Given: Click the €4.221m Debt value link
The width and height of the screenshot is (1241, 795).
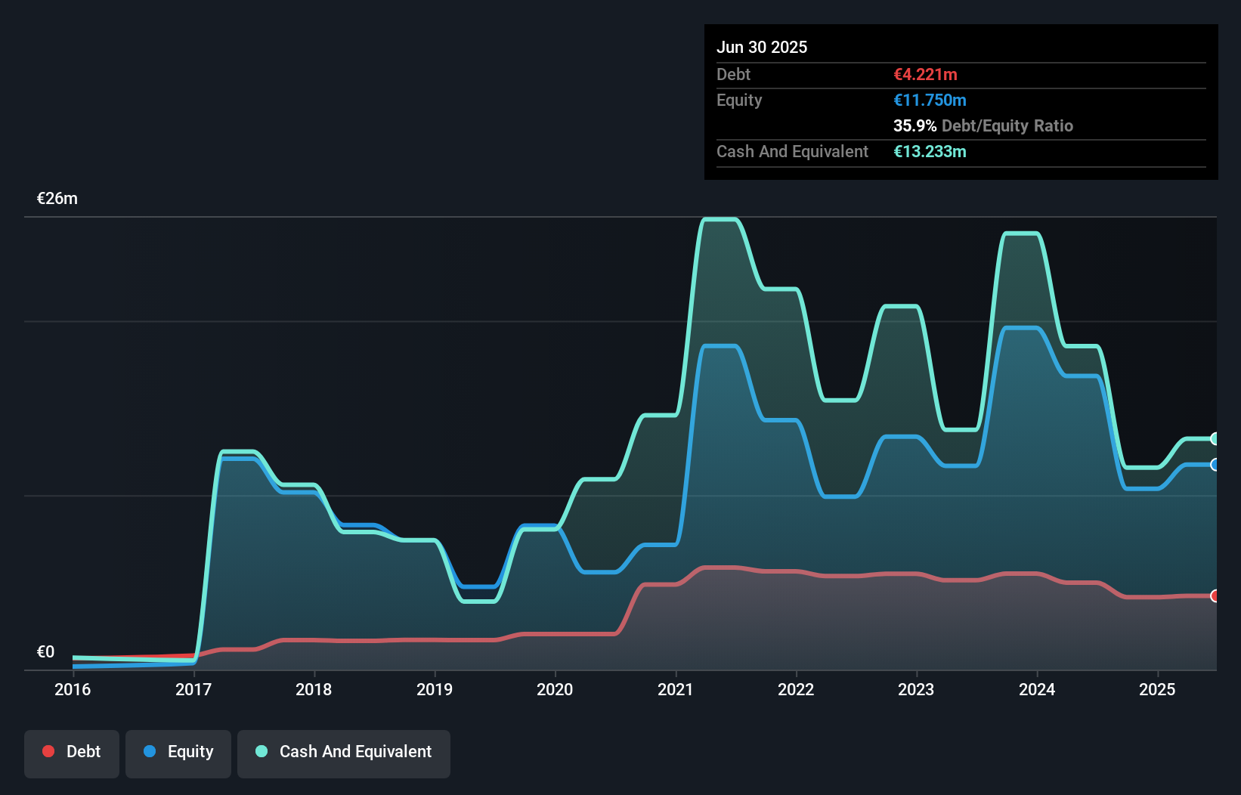Looking at the screenshot, I should [925, 75].
